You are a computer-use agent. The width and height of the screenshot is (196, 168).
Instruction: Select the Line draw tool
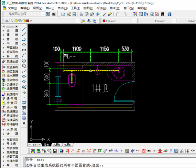coord(24,29)
